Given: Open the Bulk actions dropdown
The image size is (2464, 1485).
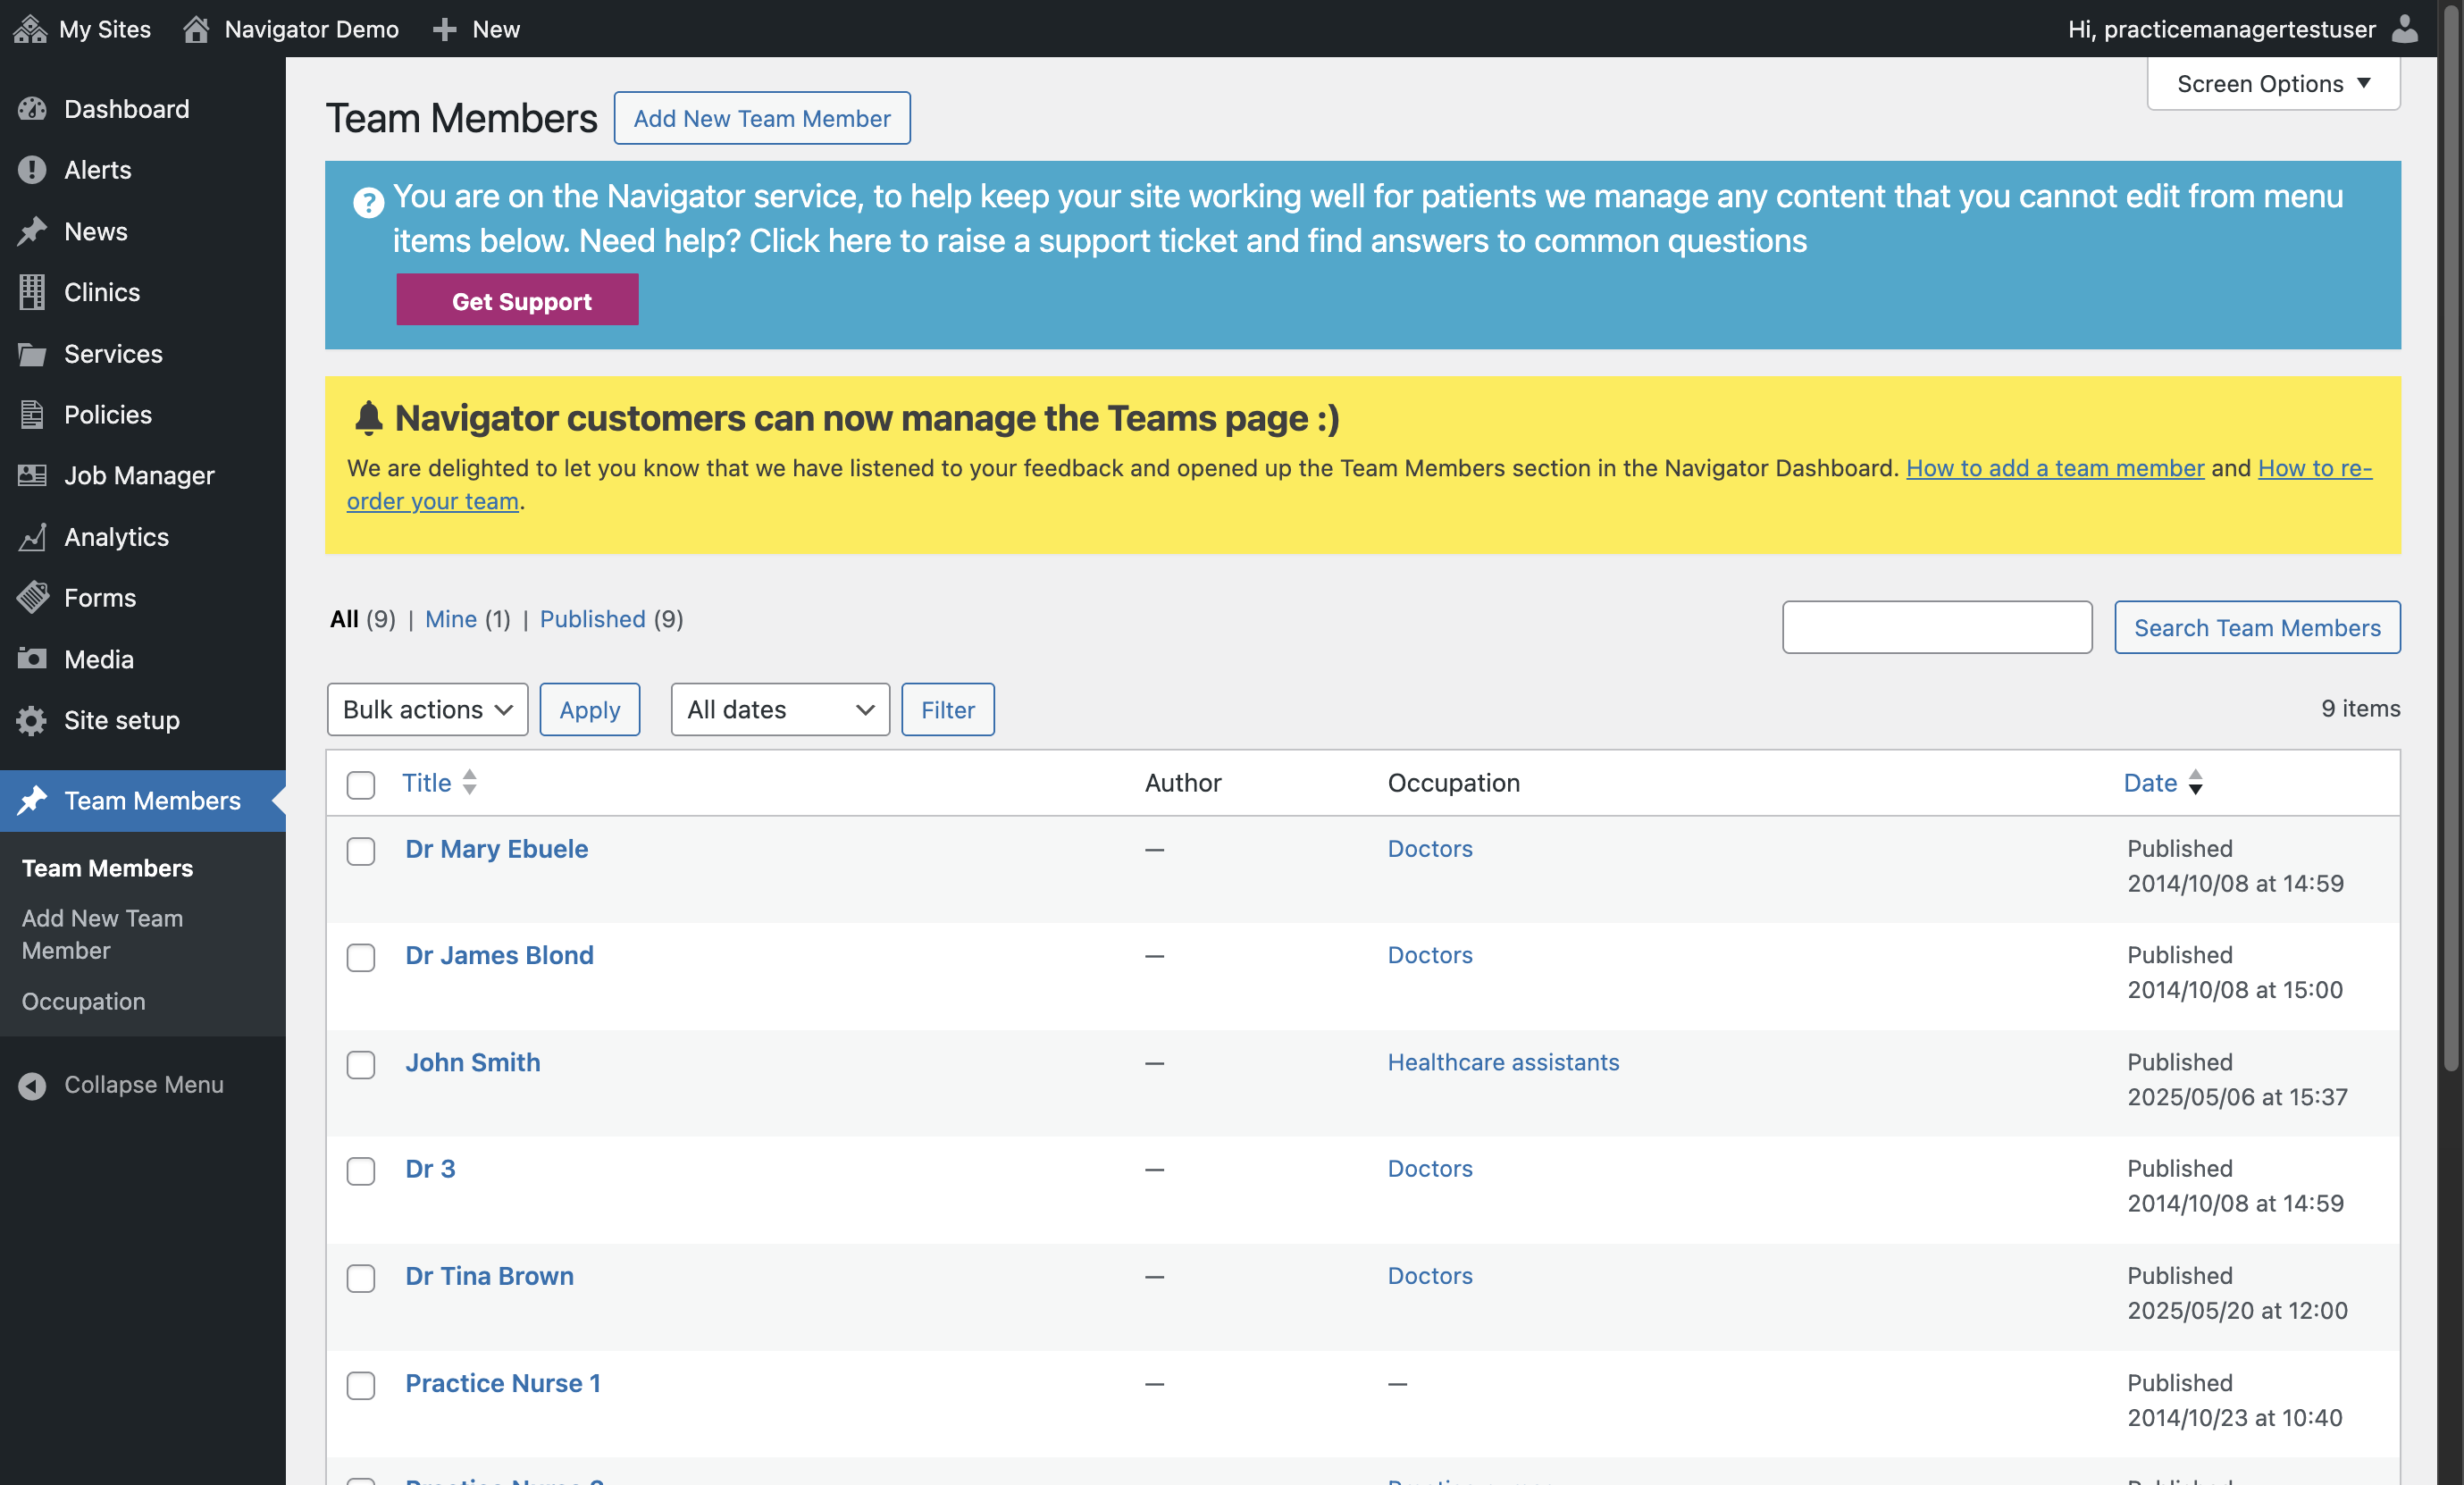Looking at the screenshot, I should 427,709.
